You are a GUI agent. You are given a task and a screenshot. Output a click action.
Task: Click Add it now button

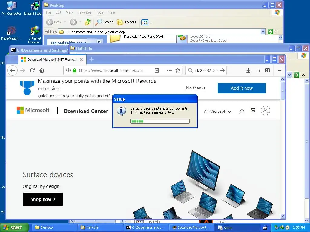coord(242,88)
